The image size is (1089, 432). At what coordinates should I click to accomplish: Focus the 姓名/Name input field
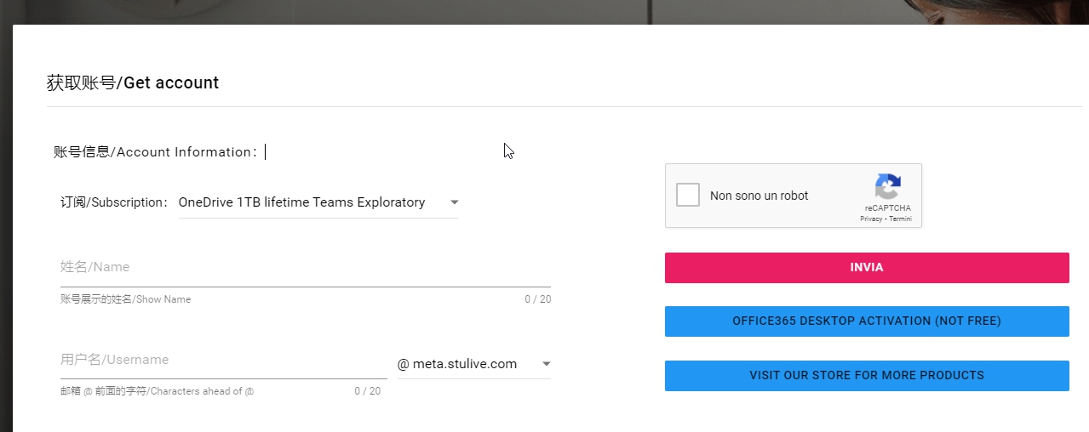(305, 267)
